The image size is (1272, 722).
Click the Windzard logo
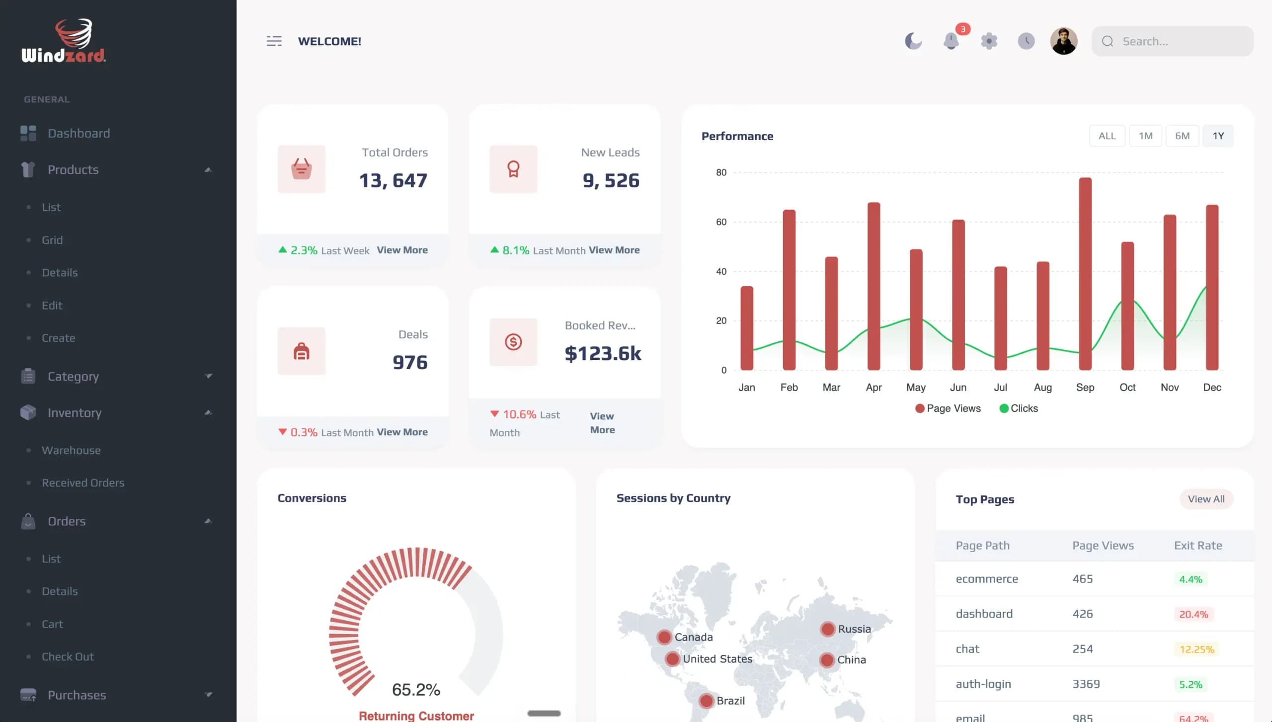tap(64, 41)
